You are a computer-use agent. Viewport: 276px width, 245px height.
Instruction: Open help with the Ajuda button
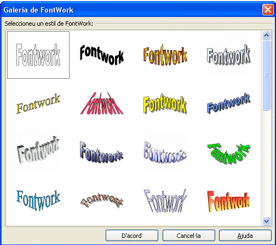coord(245,236)
